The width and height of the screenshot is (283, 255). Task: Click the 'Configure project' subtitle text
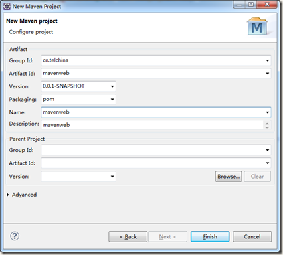pos(31,32)
